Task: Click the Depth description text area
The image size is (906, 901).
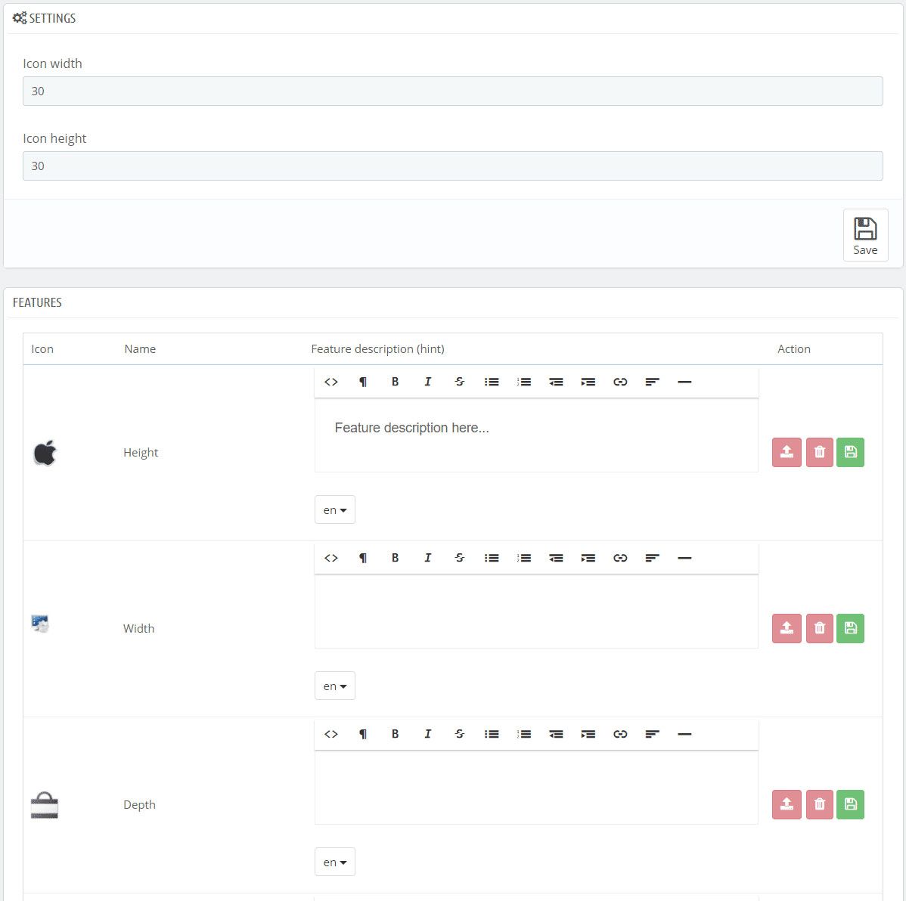Action: tap(536, 788)
